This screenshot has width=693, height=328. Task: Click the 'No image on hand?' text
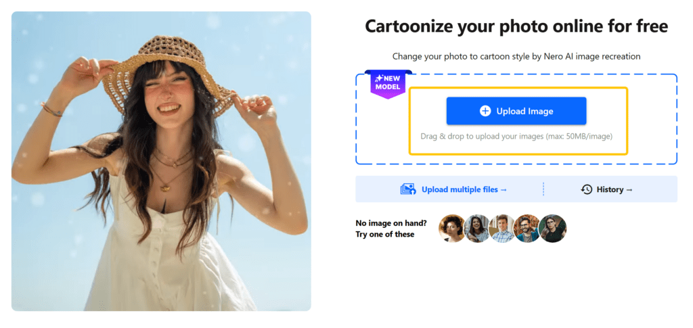coord(389,223)
